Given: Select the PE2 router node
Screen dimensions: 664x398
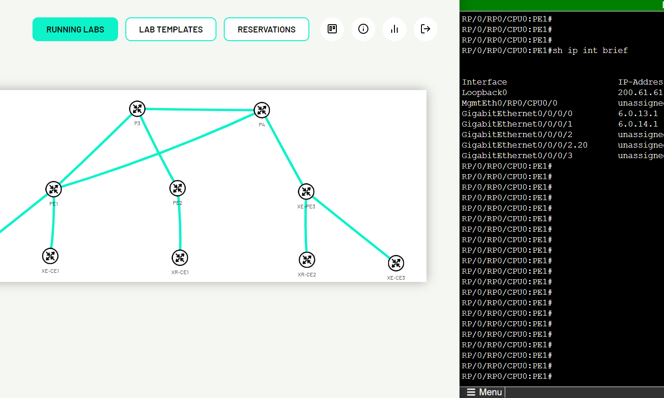Looking at the screenshot, I should (178, 188).
